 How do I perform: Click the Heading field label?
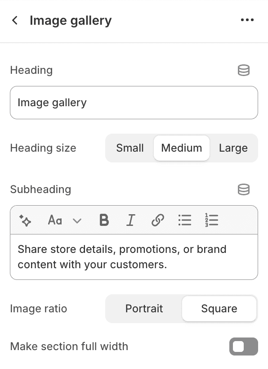coord(31,70)
